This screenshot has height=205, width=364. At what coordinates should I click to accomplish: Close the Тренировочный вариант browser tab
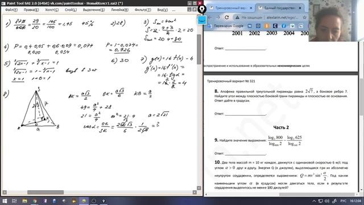click(251, 8)
